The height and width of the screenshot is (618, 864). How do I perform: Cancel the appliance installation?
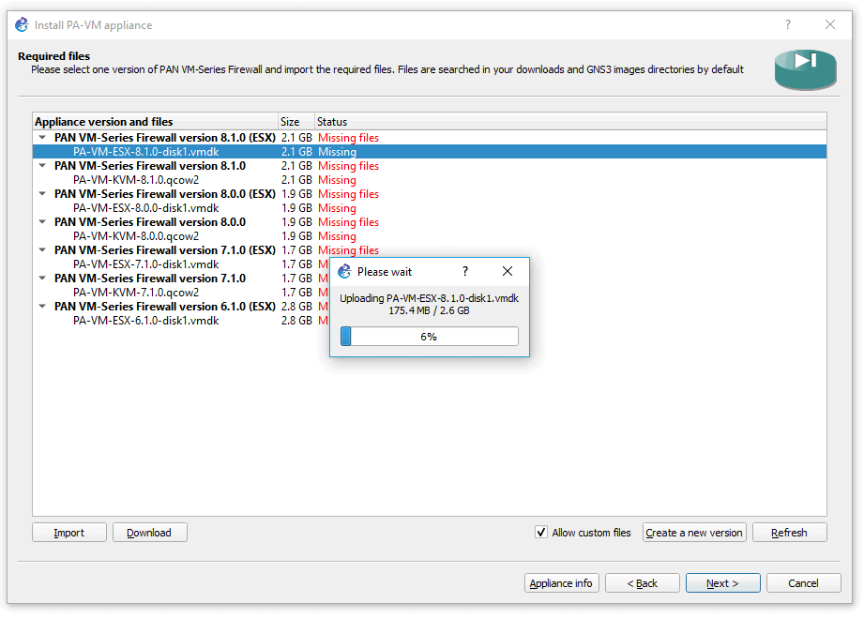tap(803, 582)
